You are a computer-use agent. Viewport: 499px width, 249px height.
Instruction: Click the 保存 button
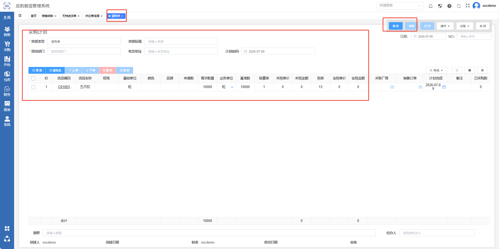click(396, 26)
